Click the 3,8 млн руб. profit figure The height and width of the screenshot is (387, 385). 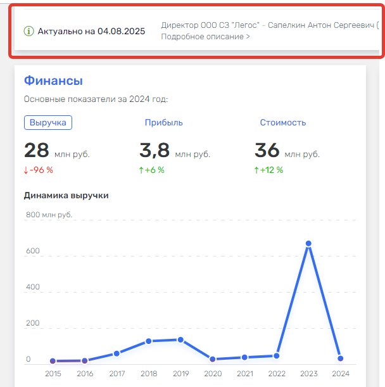pos(175,150)
